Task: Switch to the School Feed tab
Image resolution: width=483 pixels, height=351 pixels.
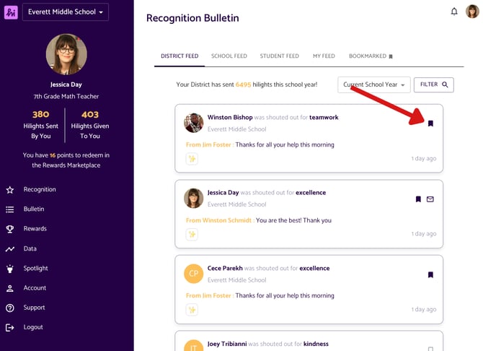Action: [x=229, y=56]
